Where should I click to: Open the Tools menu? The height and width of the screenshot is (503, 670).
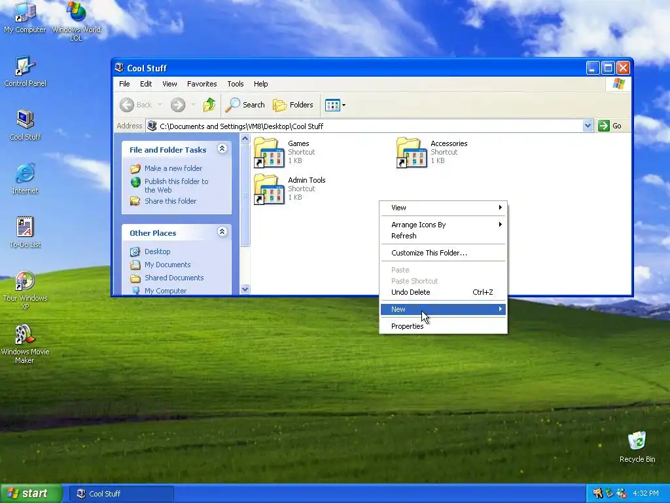coord(235,84)
